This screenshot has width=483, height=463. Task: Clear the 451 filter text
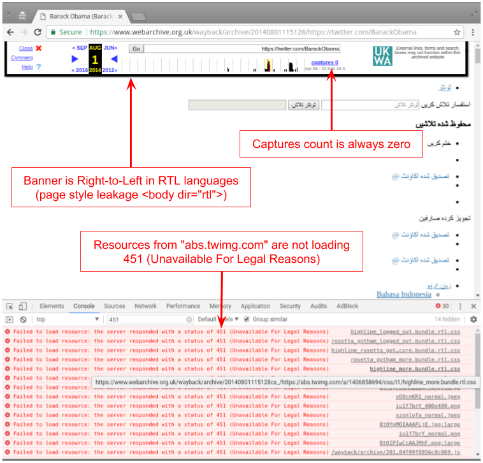(x=189, y=320)
